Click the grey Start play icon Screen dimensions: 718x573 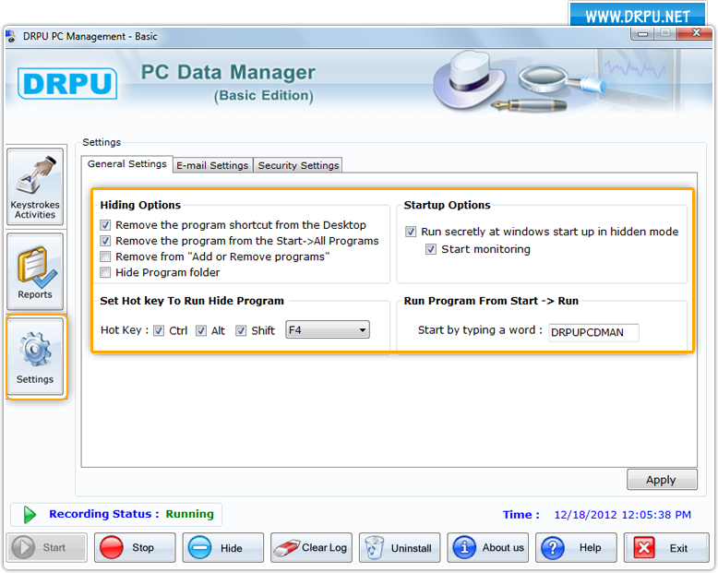[23, 547]
